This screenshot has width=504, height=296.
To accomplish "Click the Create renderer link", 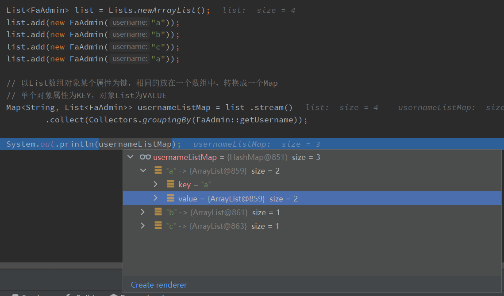I will point(158,285).
